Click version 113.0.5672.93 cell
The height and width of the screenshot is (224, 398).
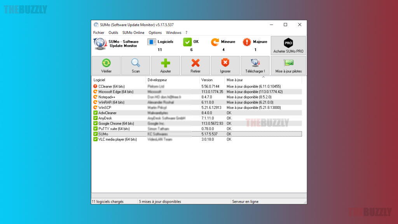(212, 123)
